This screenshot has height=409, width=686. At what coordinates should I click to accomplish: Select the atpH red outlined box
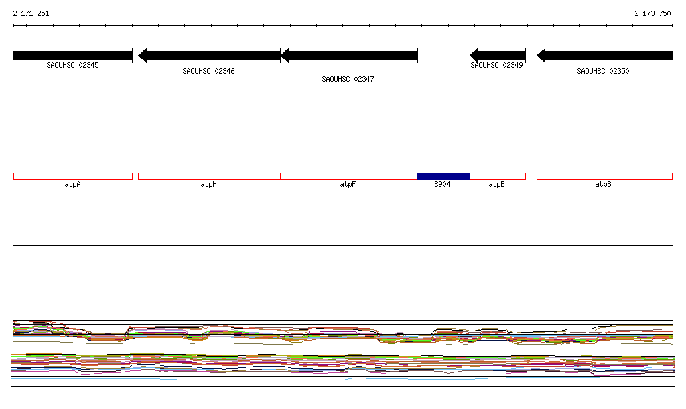209,177
